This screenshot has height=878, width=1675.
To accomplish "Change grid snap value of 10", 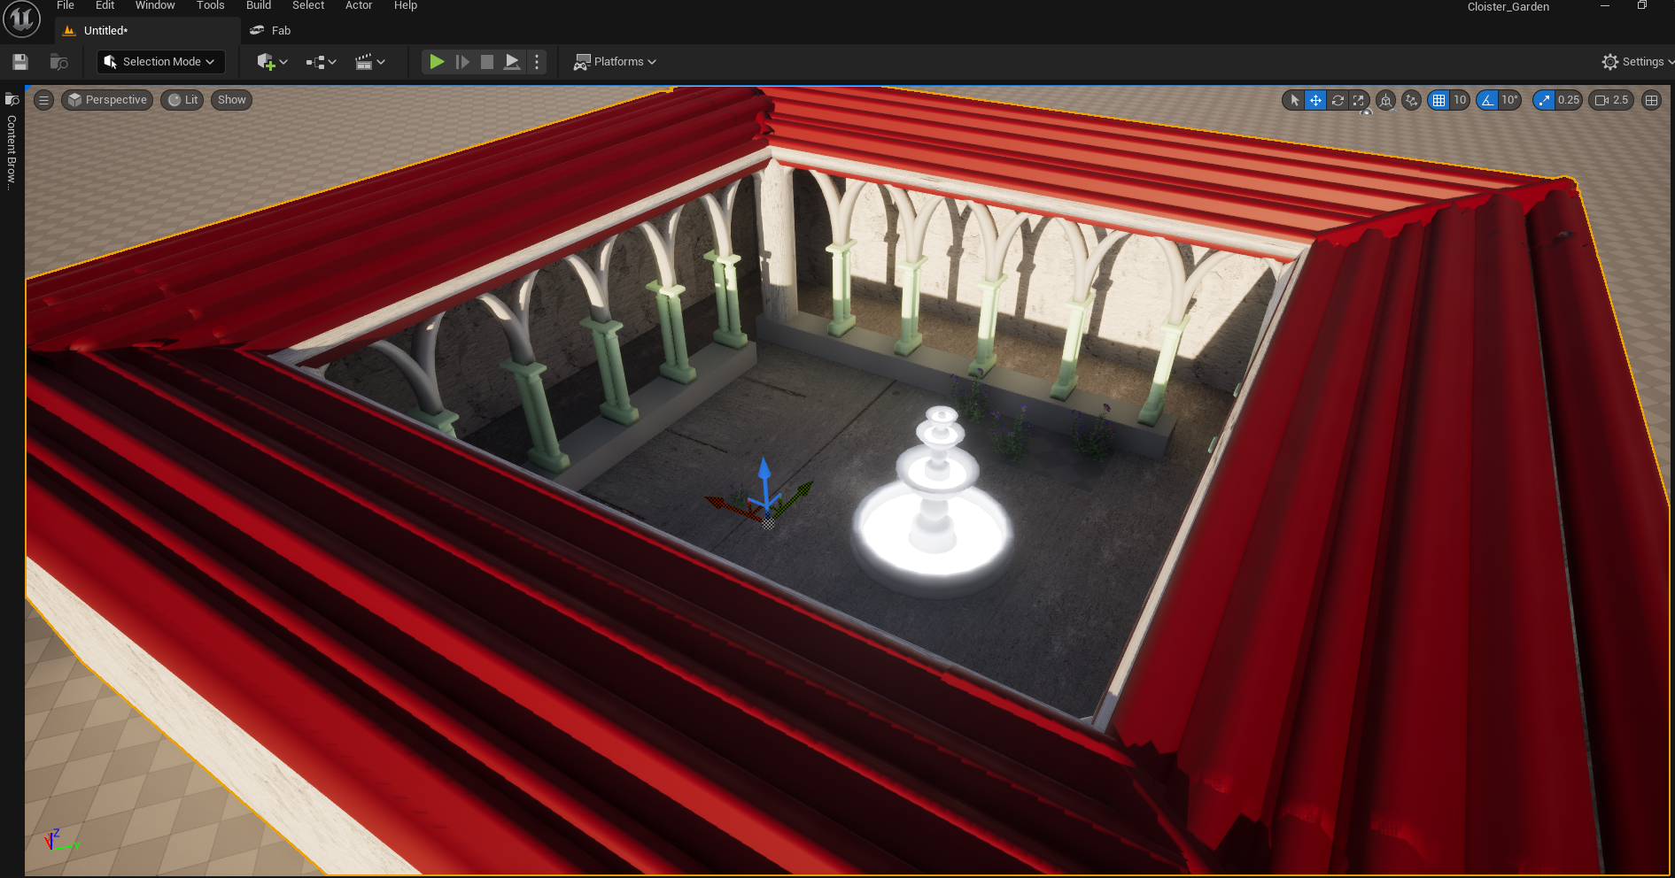I will click(x=1460, y=100).
